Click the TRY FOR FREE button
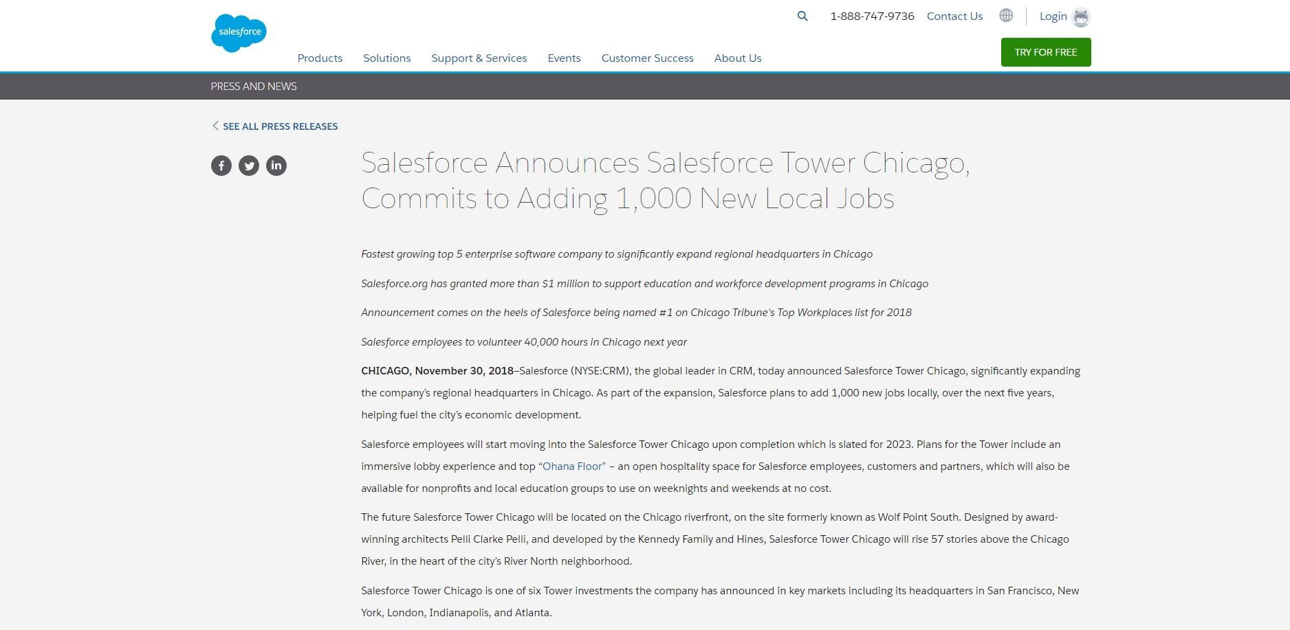The image size is (1290, 630). 1046,52
